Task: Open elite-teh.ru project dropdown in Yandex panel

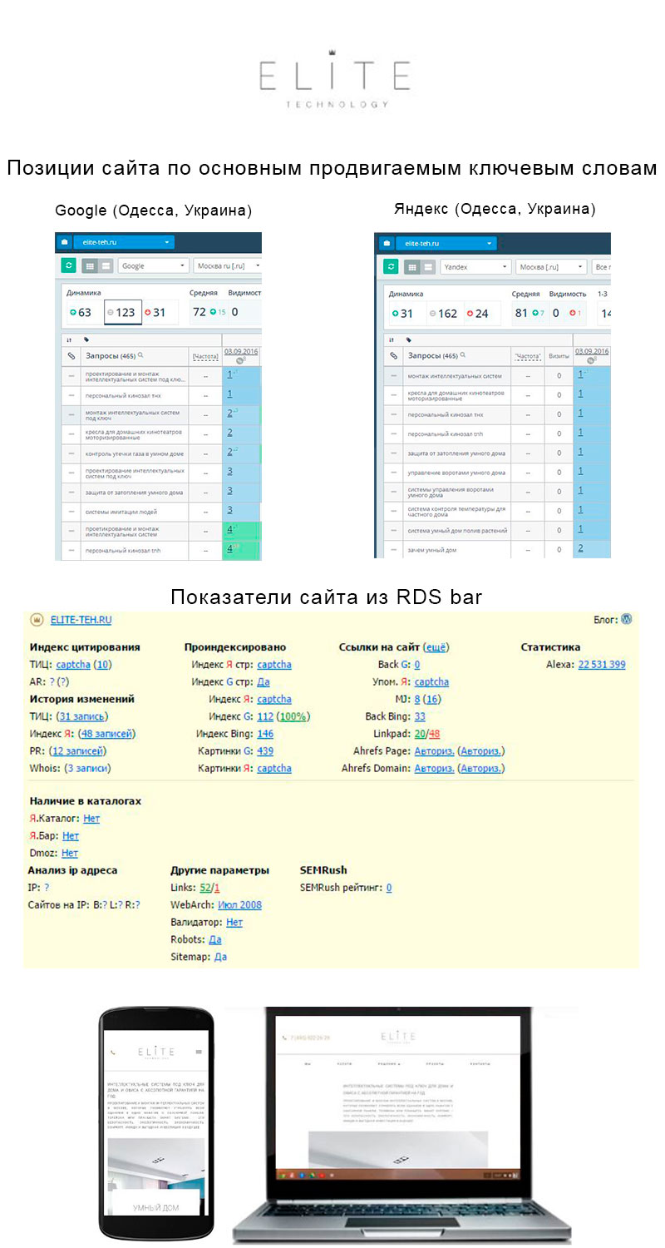Action: [446, 244]
